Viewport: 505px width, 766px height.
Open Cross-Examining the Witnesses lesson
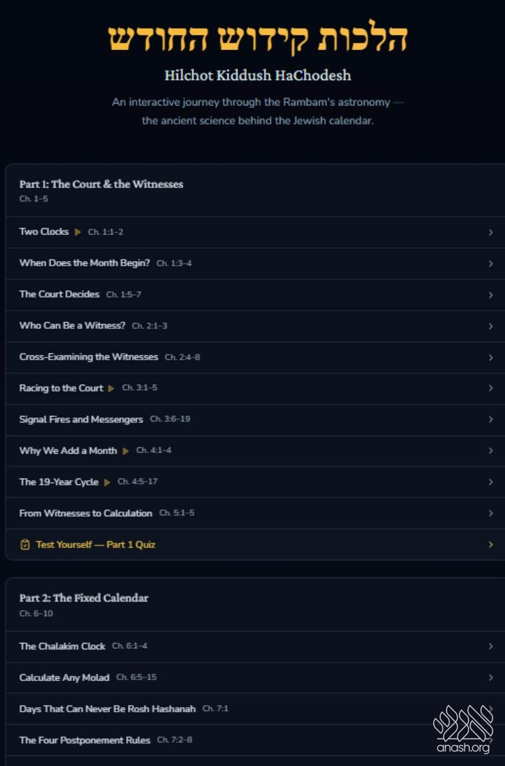point(255,357)
